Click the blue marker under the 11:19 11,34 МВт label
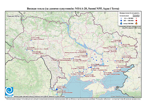Viewport: 146px width, 103px height. click(31, 40)
